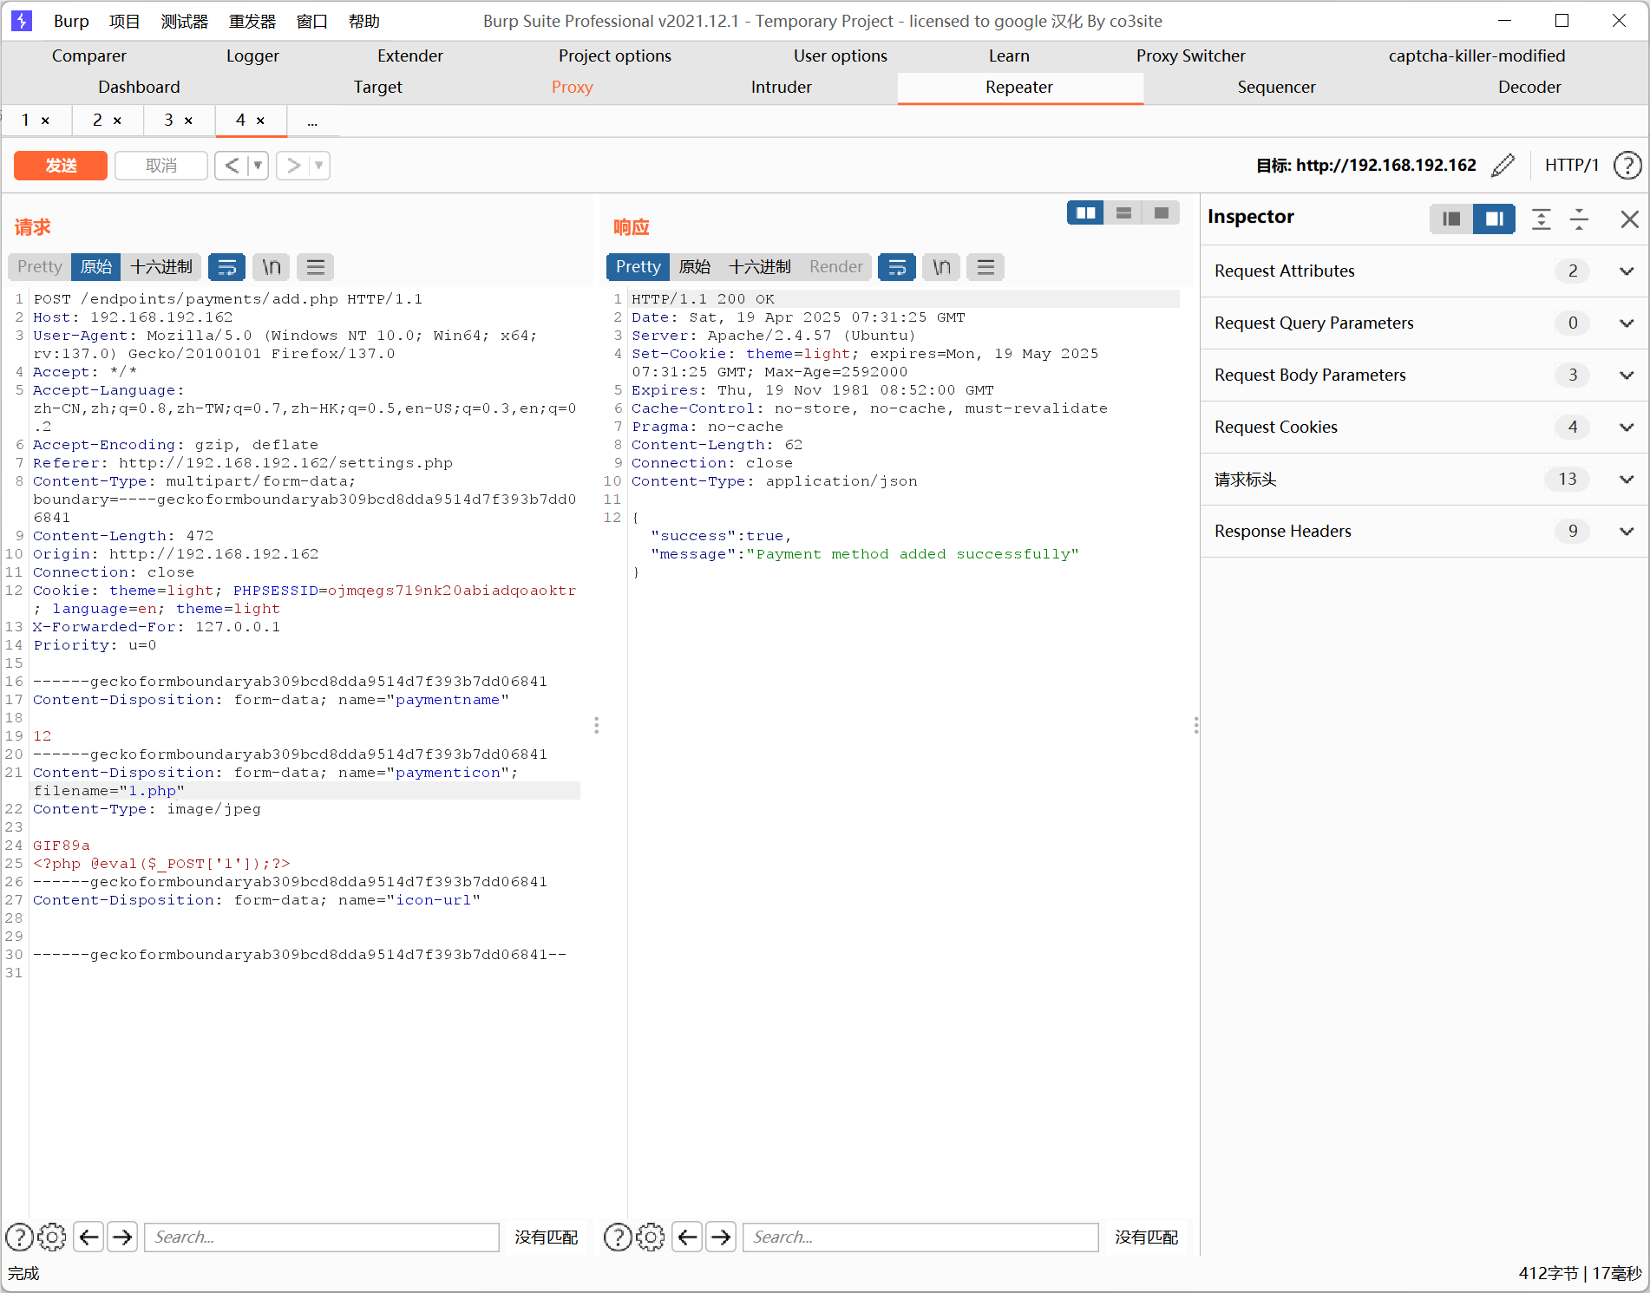The image size is (1650, 1293).
Task: Click the response Search input field
Action: [920, 1237]
